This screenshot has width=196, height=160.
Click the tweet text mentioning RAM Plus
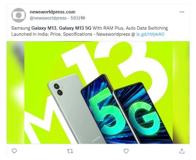(89, 31)
